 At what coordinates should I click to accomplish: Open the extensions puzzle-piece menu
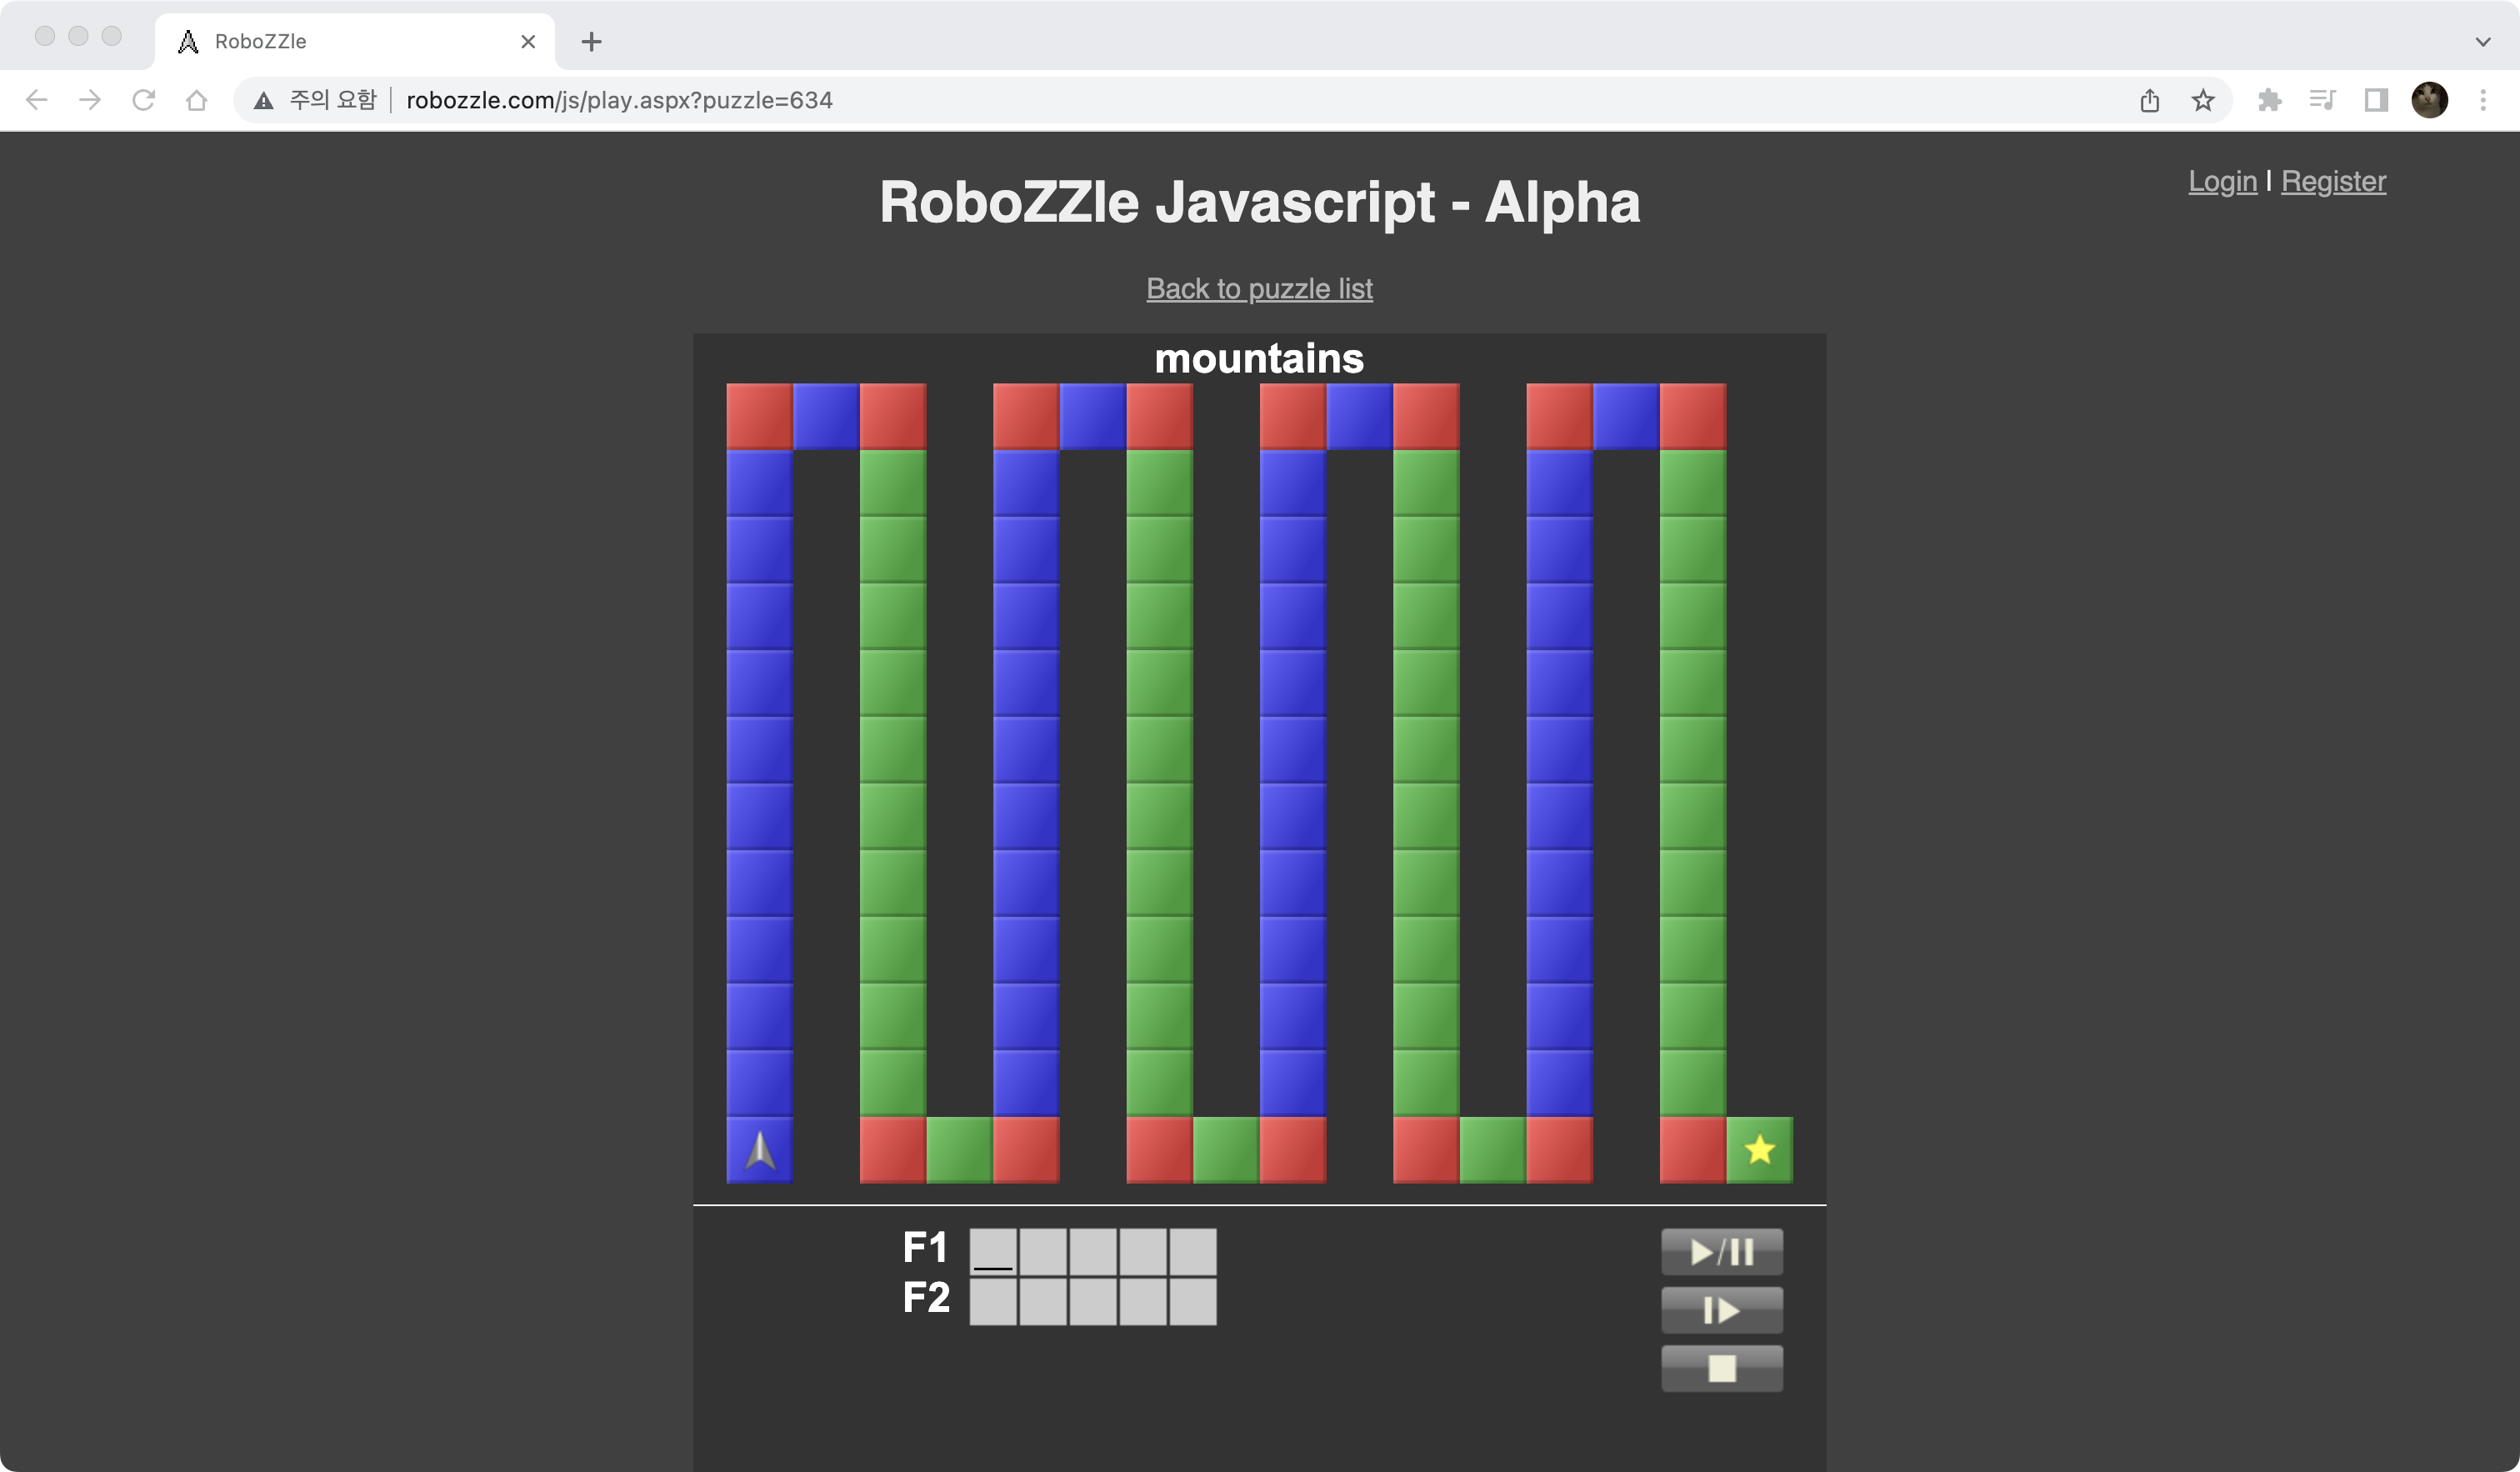pyautogui.click(x=2269, y=100)
